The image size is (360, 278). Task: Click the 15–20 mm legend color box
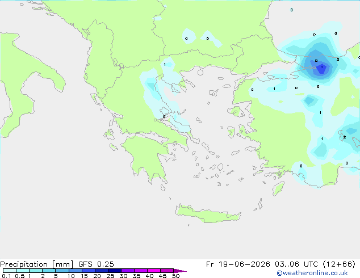[89, 271]
